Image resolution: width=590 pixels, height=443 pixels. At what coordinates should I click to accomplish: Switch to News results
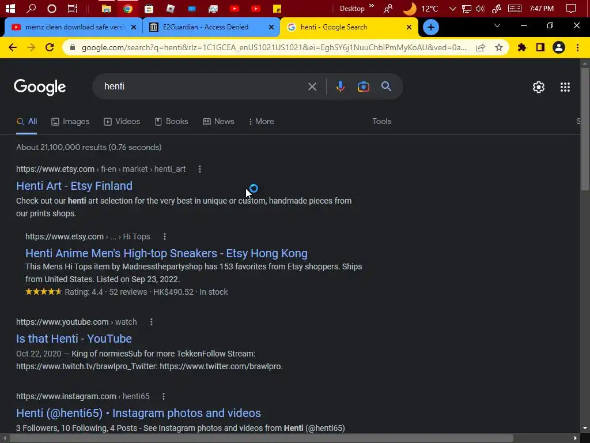pos(218,121)
